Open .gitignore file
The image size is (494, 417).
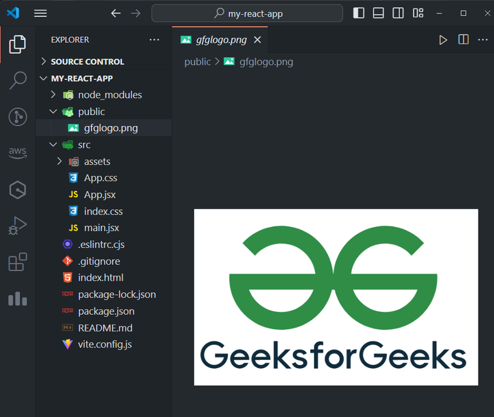(x=104, y=261)
